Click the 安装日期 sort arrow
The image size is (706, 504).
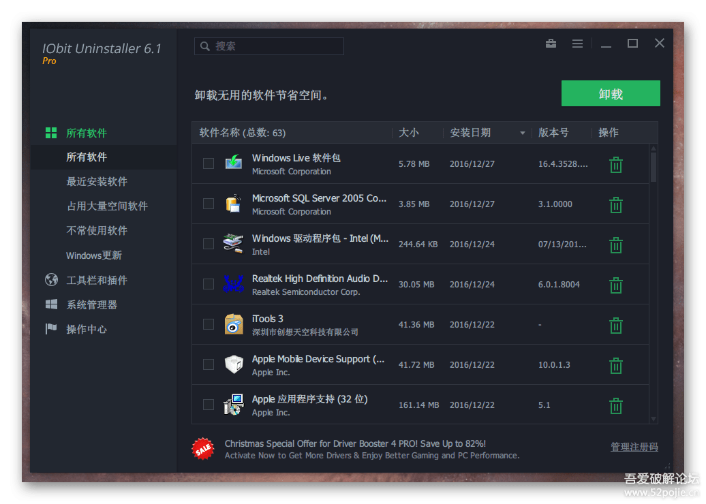pyautogui.click(x=522, y=133)
